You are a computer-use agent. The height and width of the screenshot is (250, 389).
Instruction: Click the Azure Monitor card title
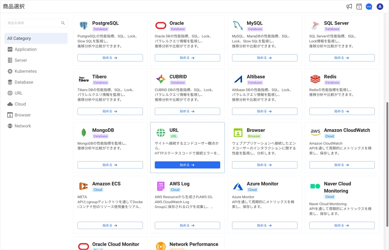click(262, 184)
